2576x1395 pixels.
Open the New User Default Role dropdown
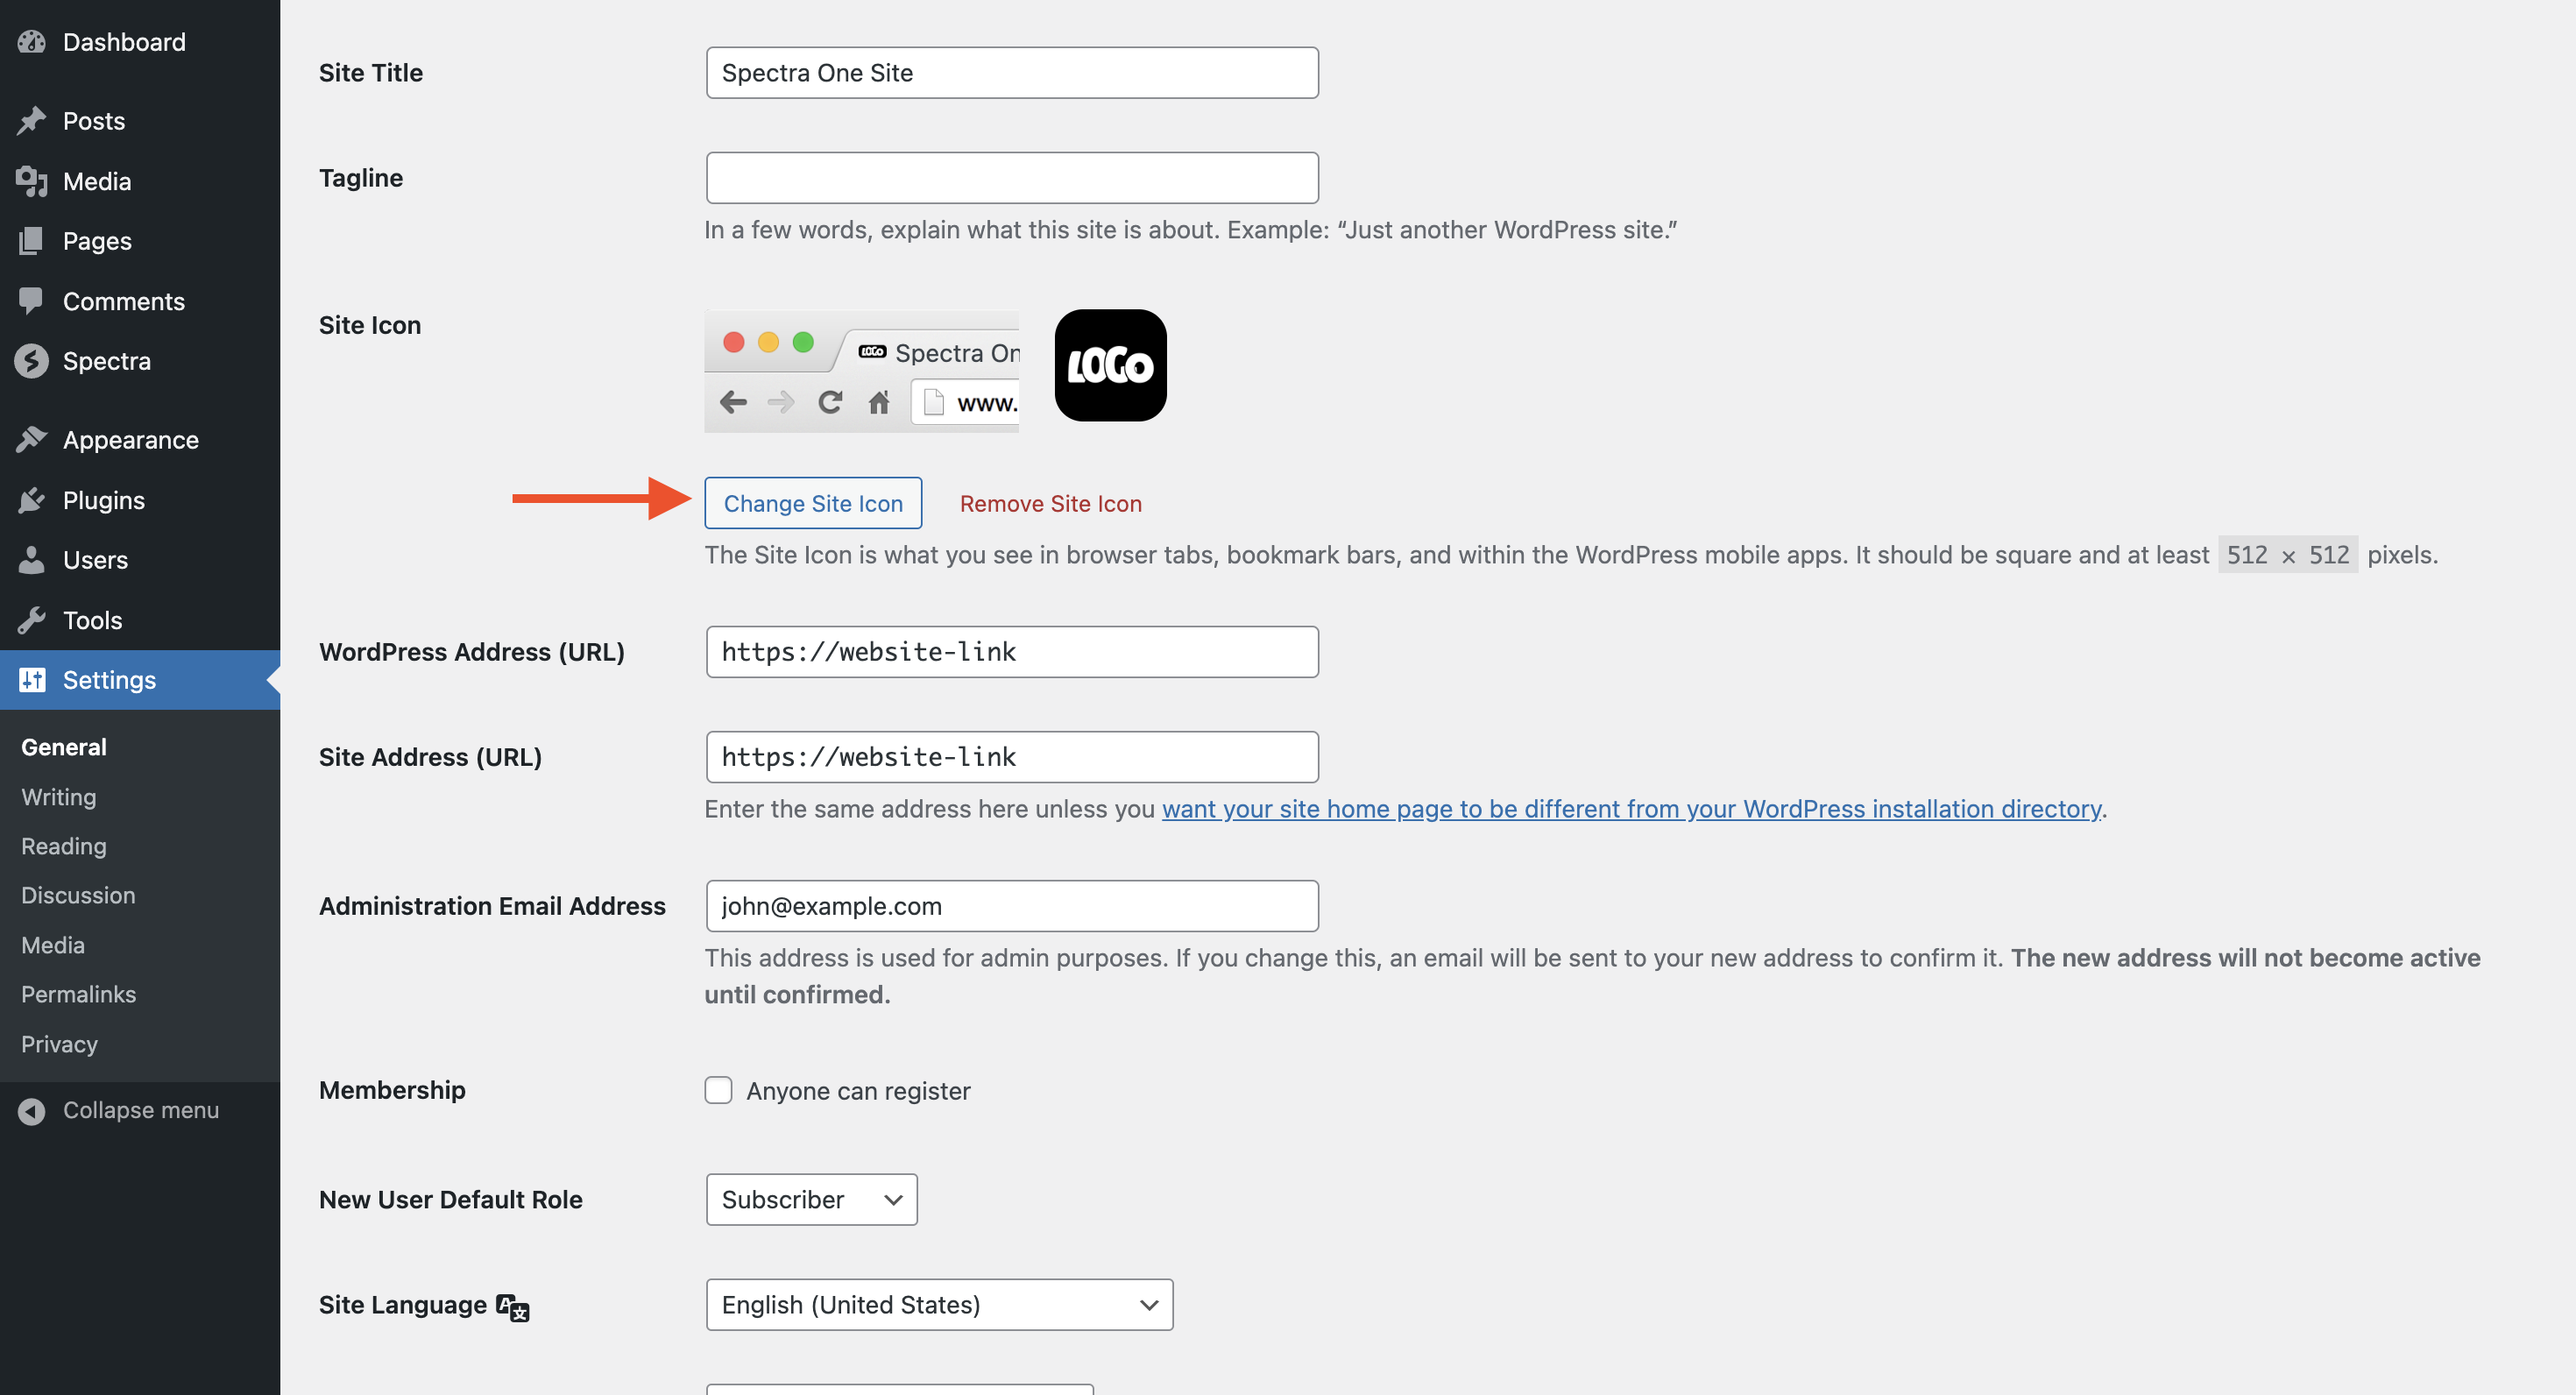click(x=811, y=1199)
